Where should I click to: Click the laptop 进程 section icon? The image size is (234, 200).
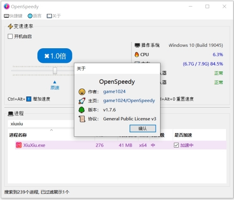pyautogui.click(x=11, y=114)
